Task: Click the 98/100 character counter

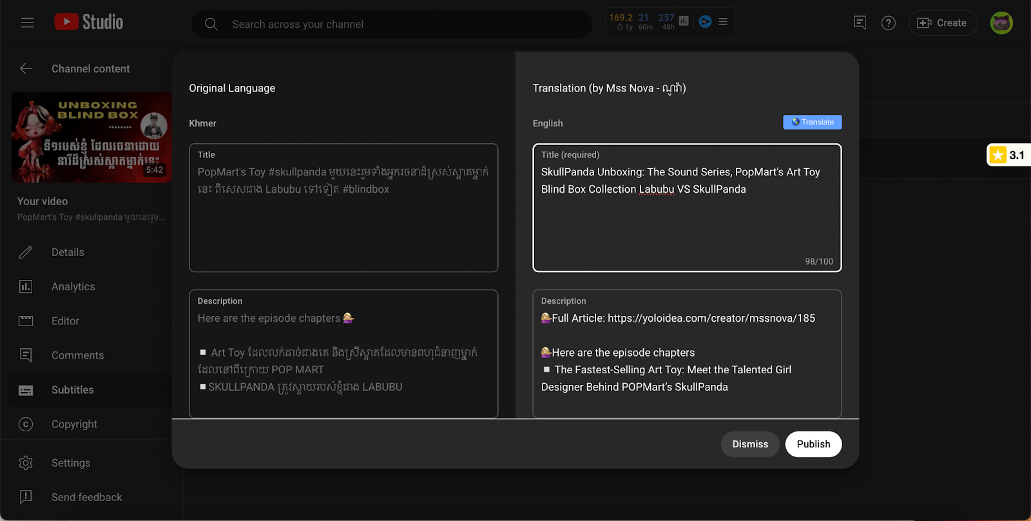Action: [x=819, y=261]
